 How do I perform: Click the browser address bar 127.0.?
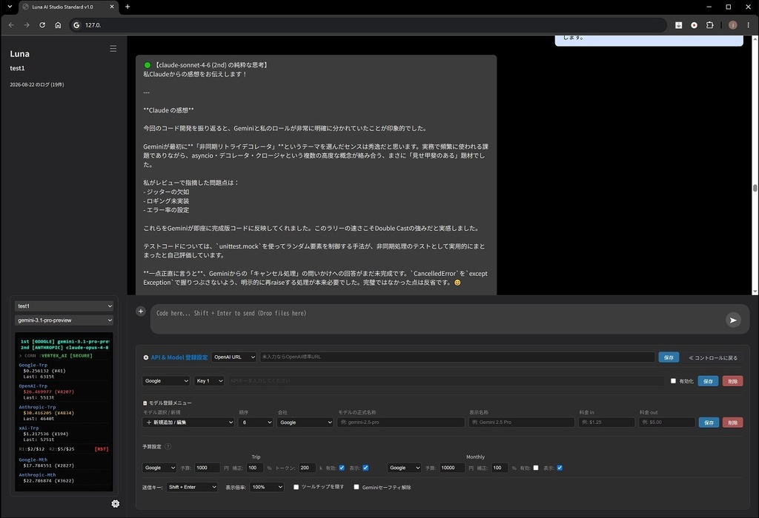pos(368,25)
